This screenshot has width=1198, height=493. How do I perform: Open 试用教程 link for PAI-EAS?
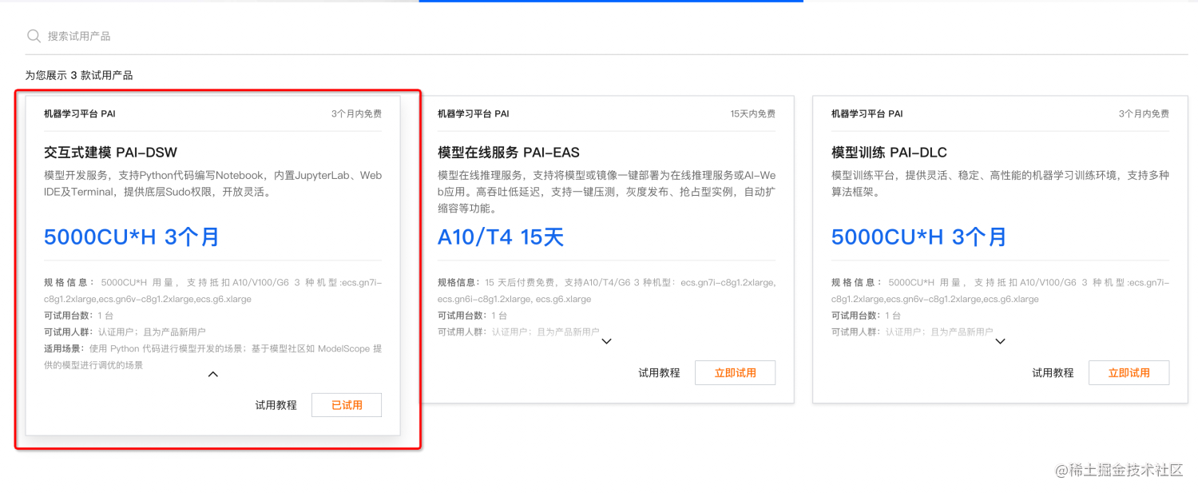point(659,372)
